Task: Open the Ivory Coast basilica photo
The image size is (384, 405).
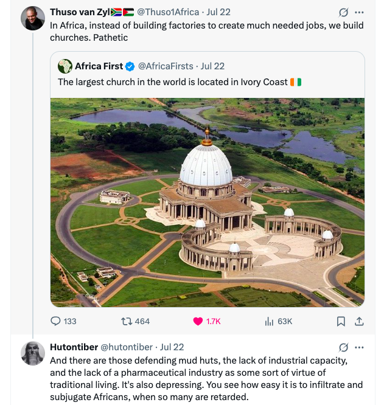Action: coord(207,202)
